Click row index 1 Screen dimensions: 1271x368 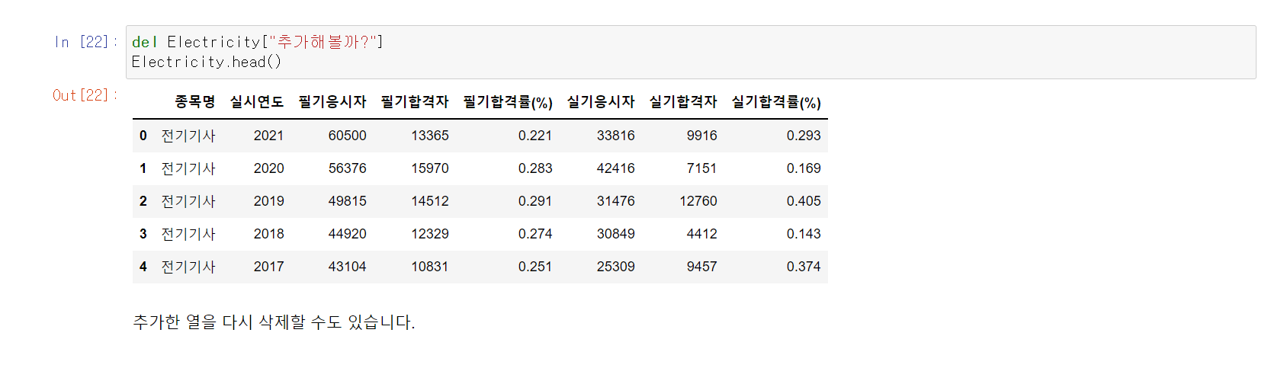(x=143, y=168)
